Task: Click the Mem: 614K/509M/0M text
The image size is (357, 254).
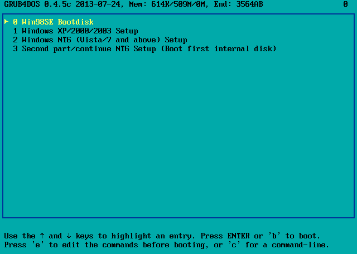Action: pos(168,4)
